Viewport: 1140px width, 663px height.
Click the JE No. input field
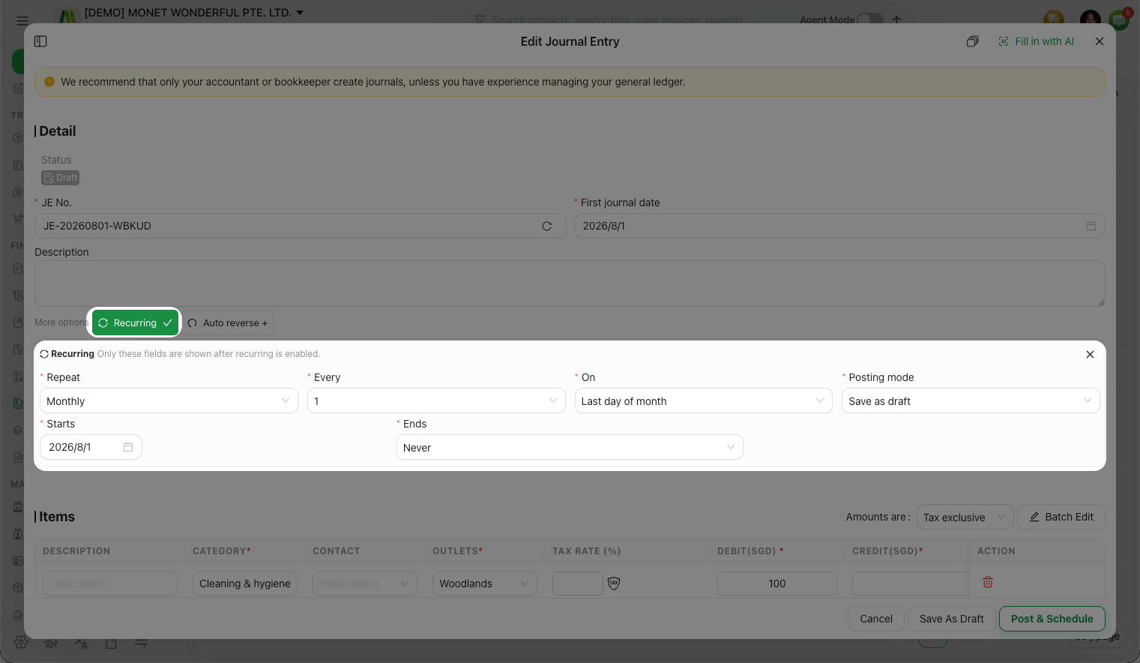click(x=300, y=226)
